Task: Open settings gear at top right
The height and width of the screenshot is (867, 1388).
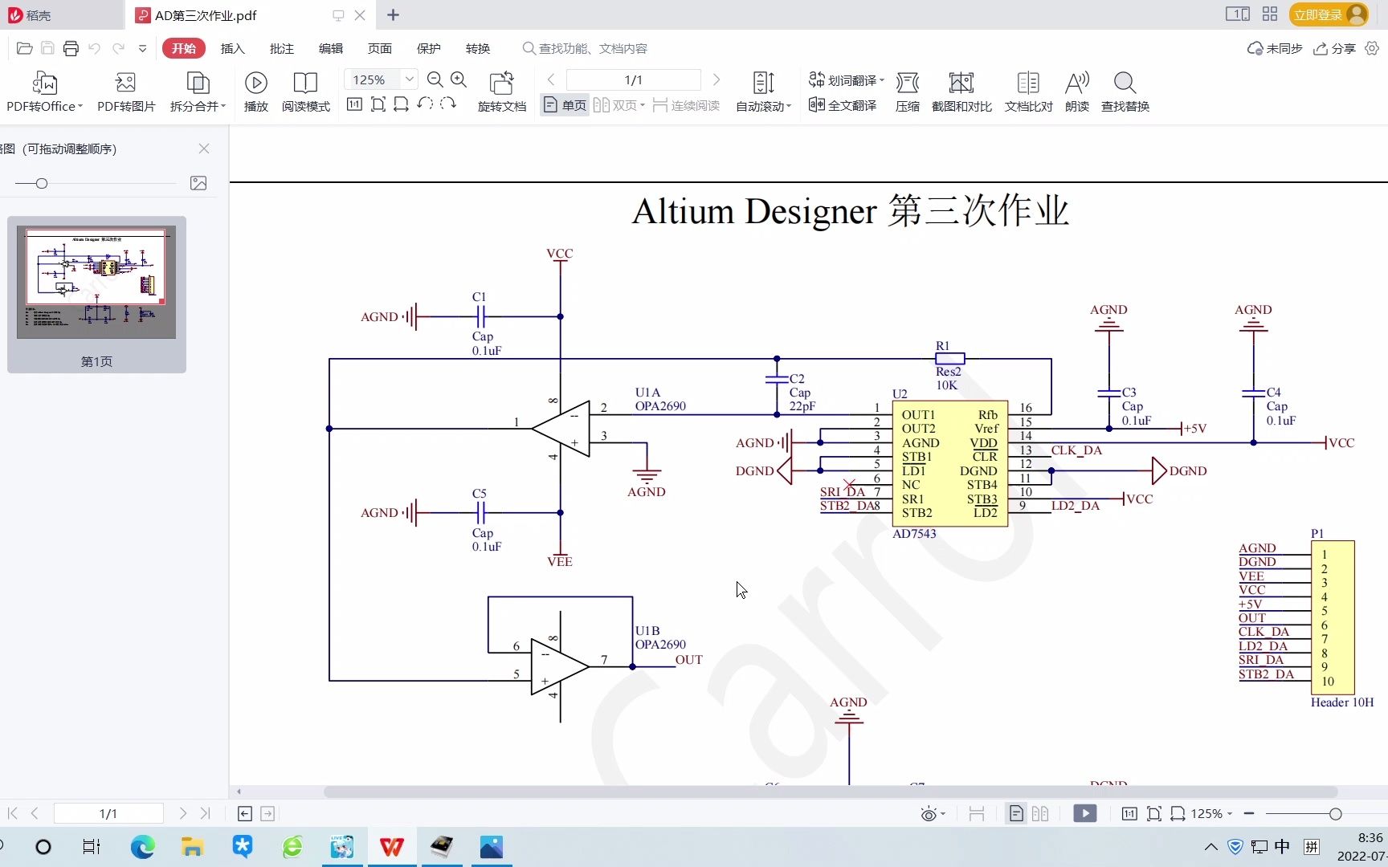Action: [x=1372, y=49]
